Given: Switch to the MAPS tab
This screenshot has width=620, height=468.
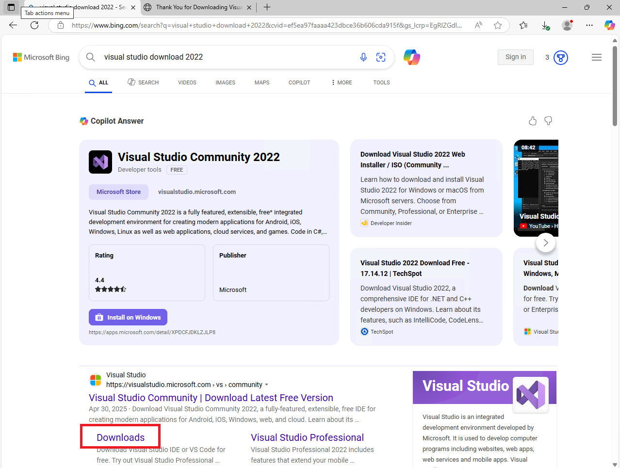Looking at the screenshot, I should 262,82.
